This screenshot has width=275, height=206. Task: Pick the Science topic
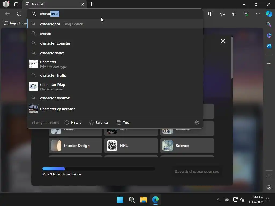[x=187, y=146]
